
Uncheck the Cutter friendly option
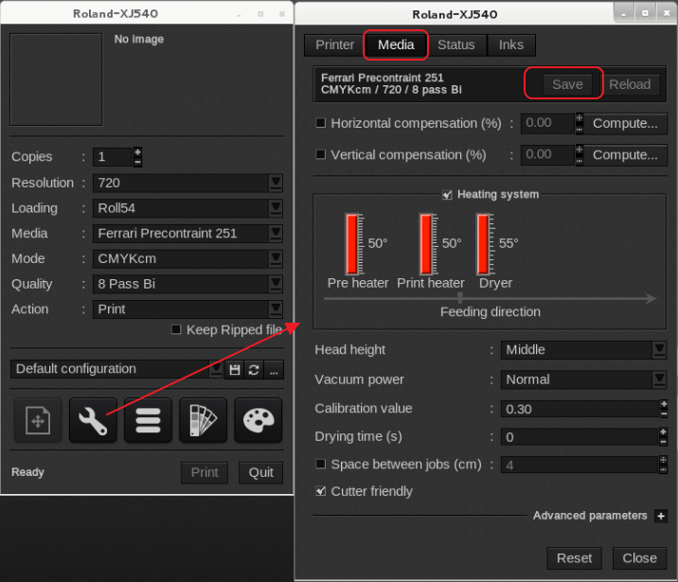tap(320, 491)
